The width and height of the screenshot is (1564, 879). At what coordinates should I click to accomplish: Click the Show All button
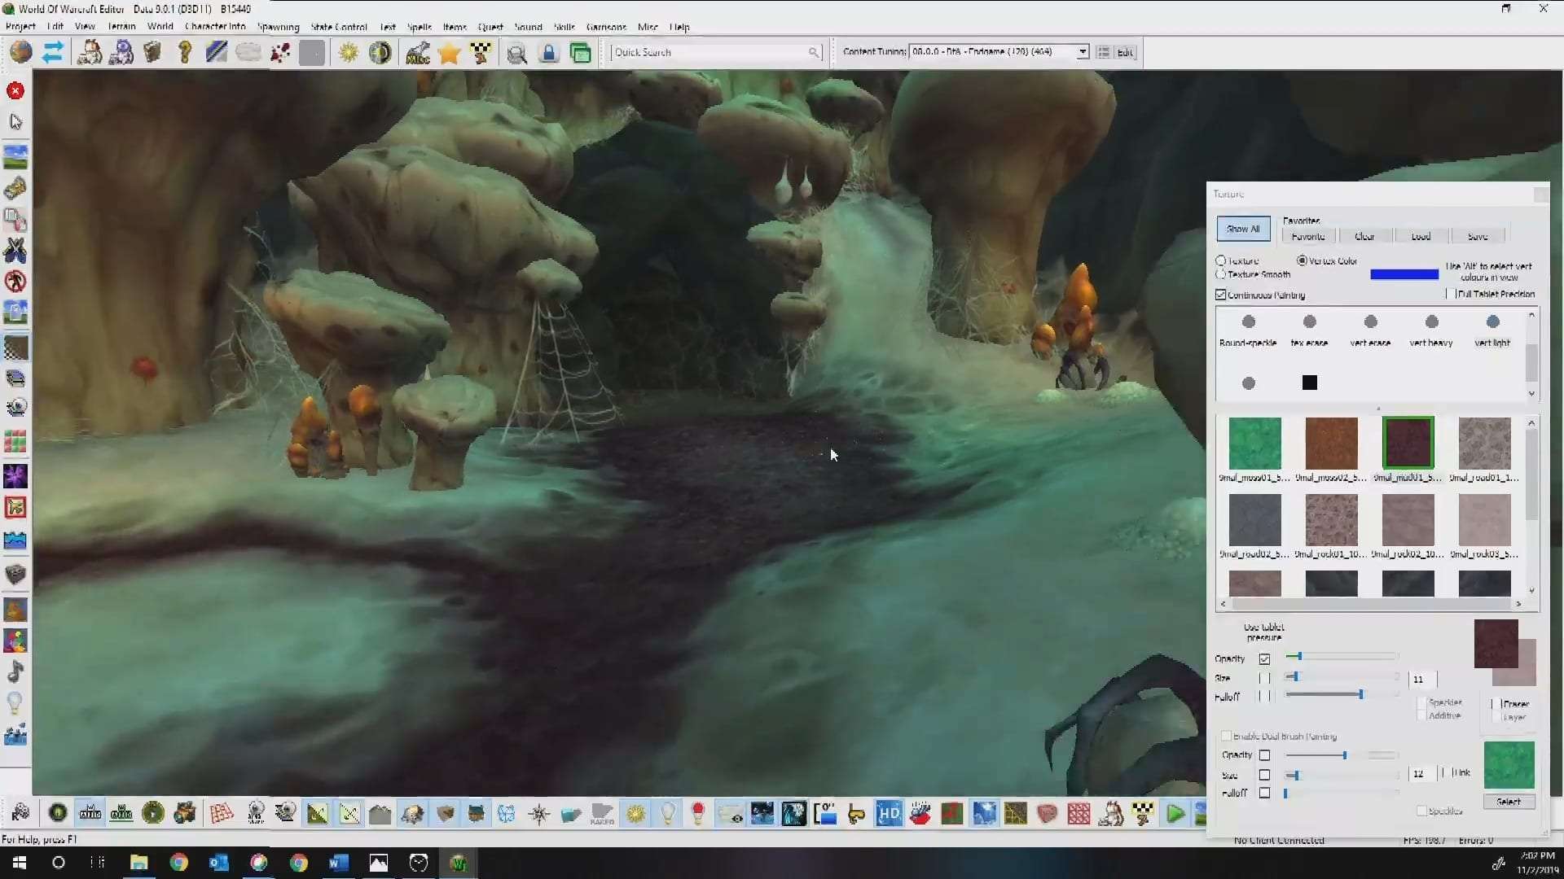pos(1243,229)
